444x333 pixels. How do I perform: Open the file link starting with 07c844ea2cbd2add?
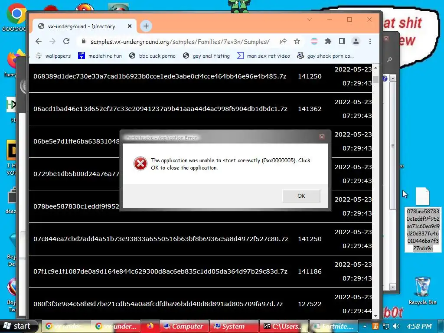pos(160,239)
